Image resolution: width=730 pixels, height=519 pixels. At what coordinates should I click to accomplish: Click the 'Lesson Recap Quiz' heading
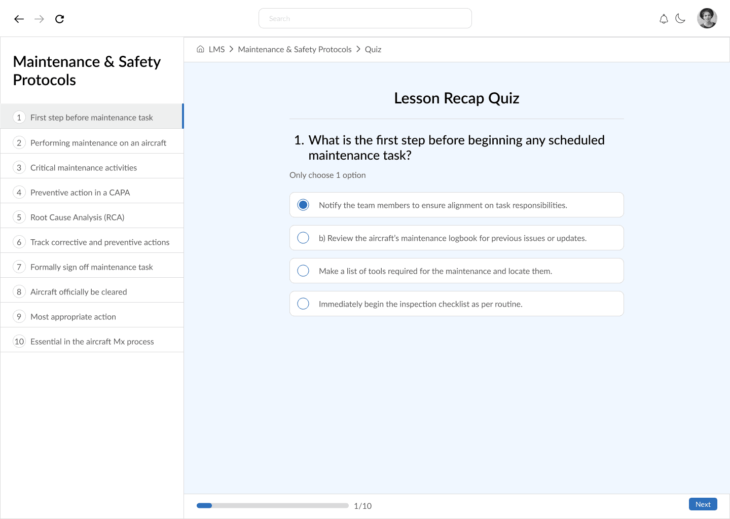click(457, 98)
